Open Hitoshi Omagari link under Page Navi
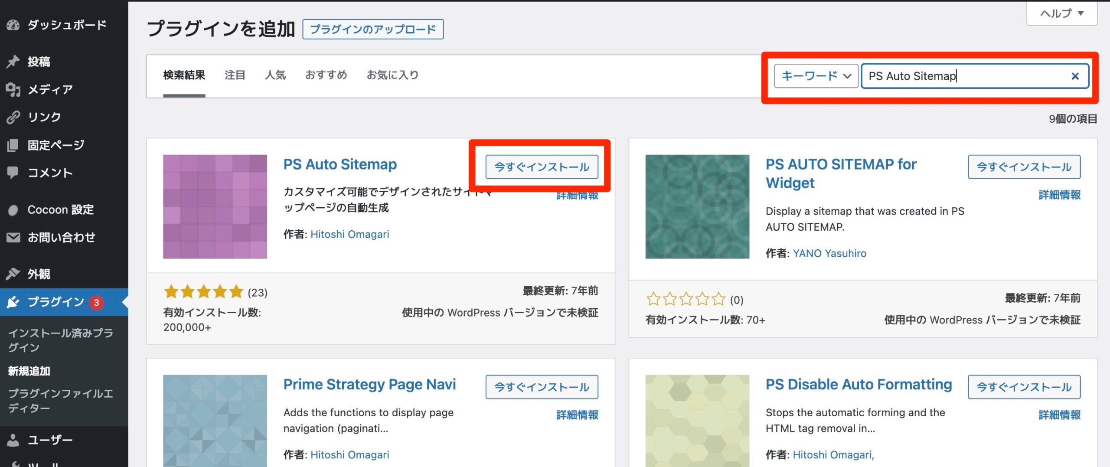Image resolution: width=1110 pixels, height=467 pixels. coord(350,454)
